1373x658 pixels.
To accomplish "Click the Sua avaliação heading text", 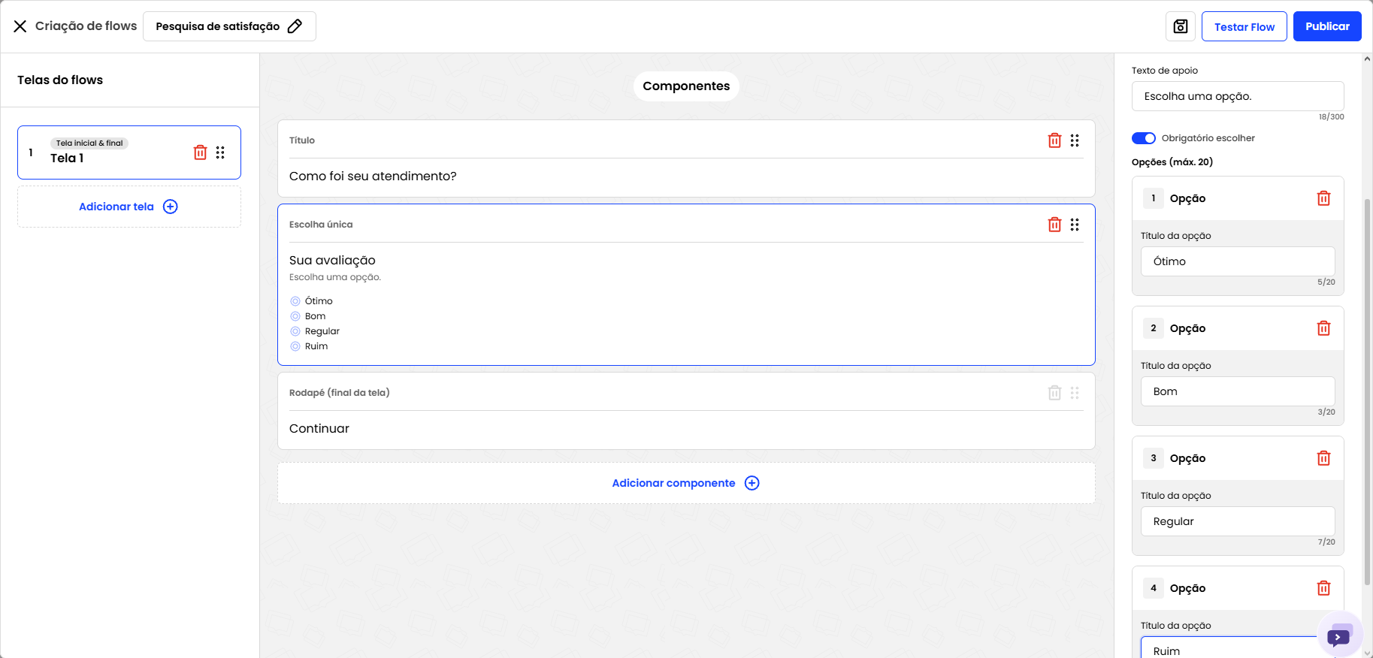I will pyautogui.click(x=332, y=261).
